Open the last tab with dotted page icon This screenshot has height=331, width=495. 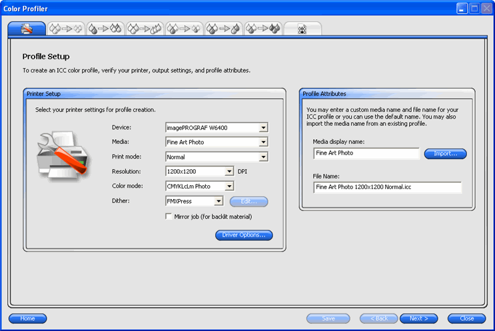(x=302, y=29)
